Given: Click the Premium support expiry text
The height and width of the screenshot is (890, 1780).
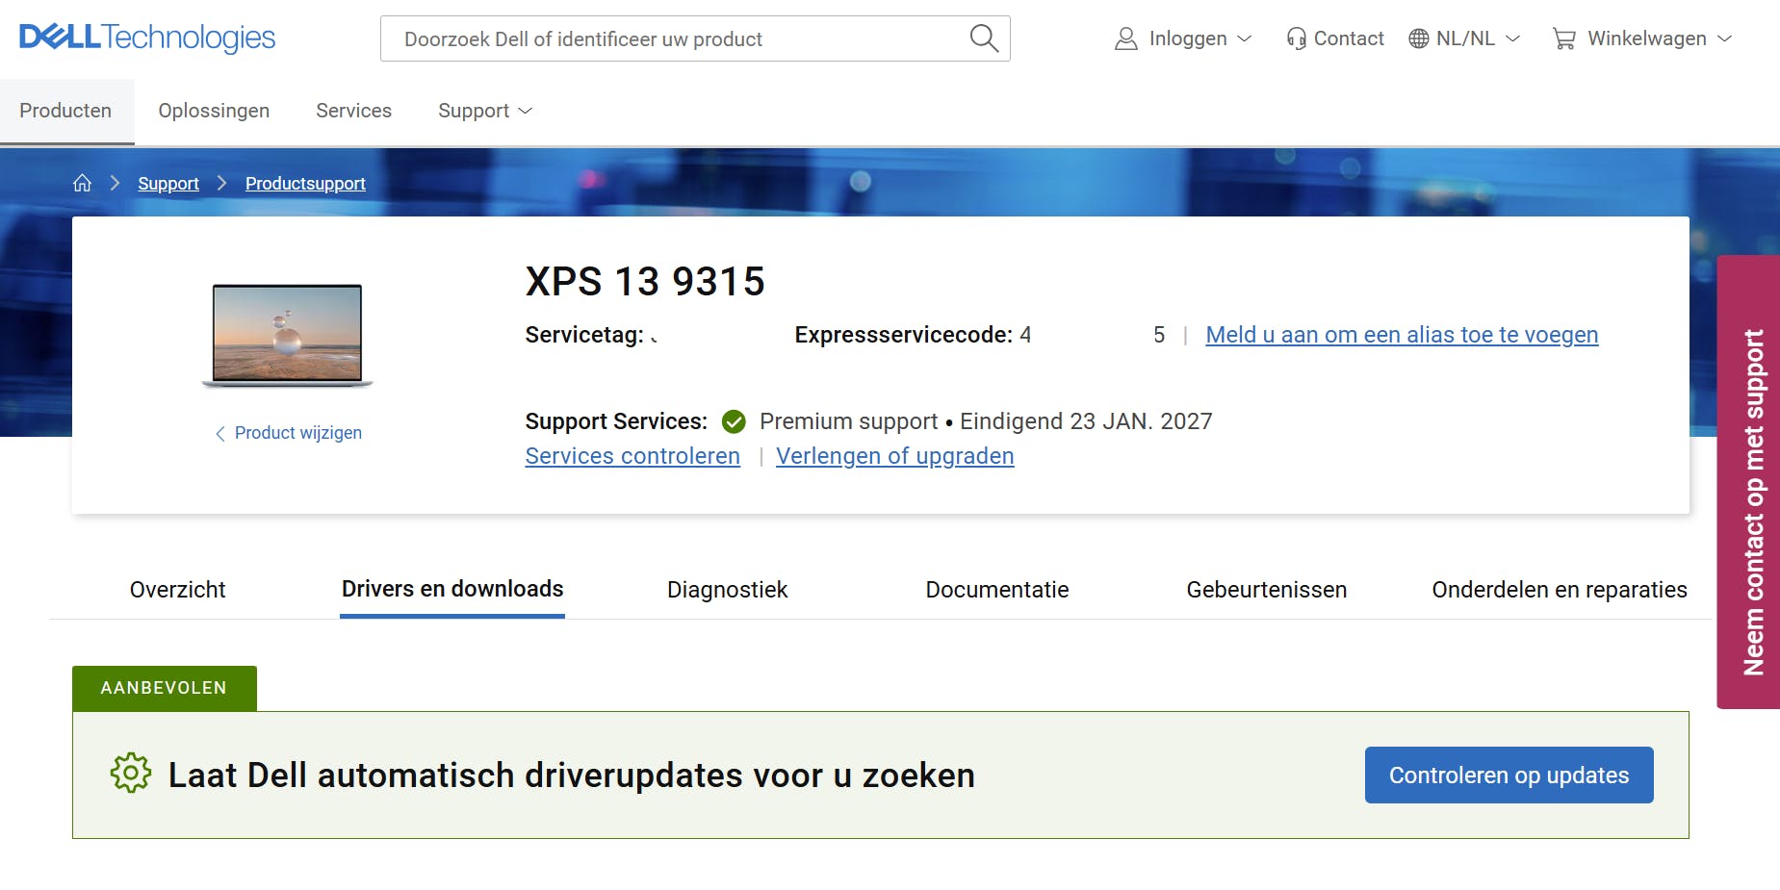Looking at the screenshot, I should (x=986, y=421).
